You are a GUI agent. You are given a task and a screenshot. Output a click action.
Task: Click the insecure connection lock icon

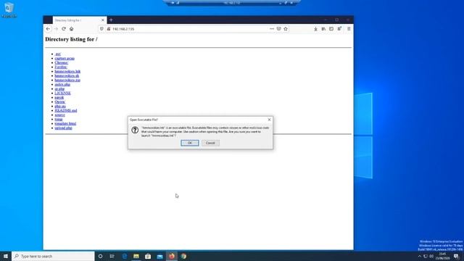tap(108, 29)
